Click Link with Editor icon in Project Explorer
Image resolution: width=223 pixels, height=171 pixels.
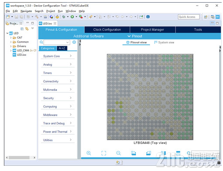[27, 29]
